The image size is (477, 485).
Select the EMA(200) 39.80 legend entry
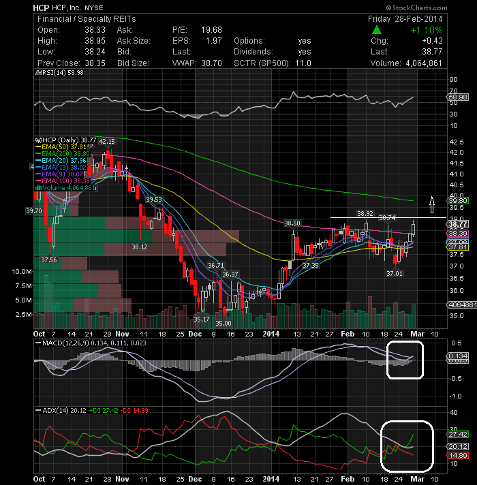[63, 154]
